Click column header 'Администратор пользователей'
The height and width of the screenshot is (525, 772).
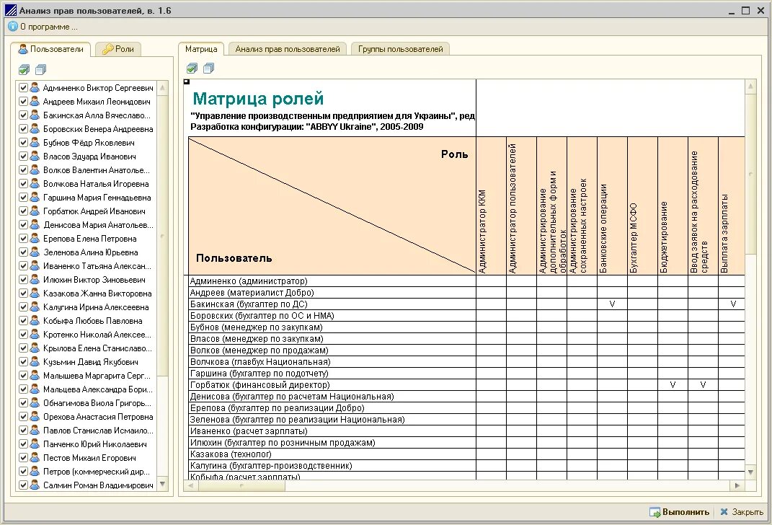pyautogui.click(x=521, y=206)
